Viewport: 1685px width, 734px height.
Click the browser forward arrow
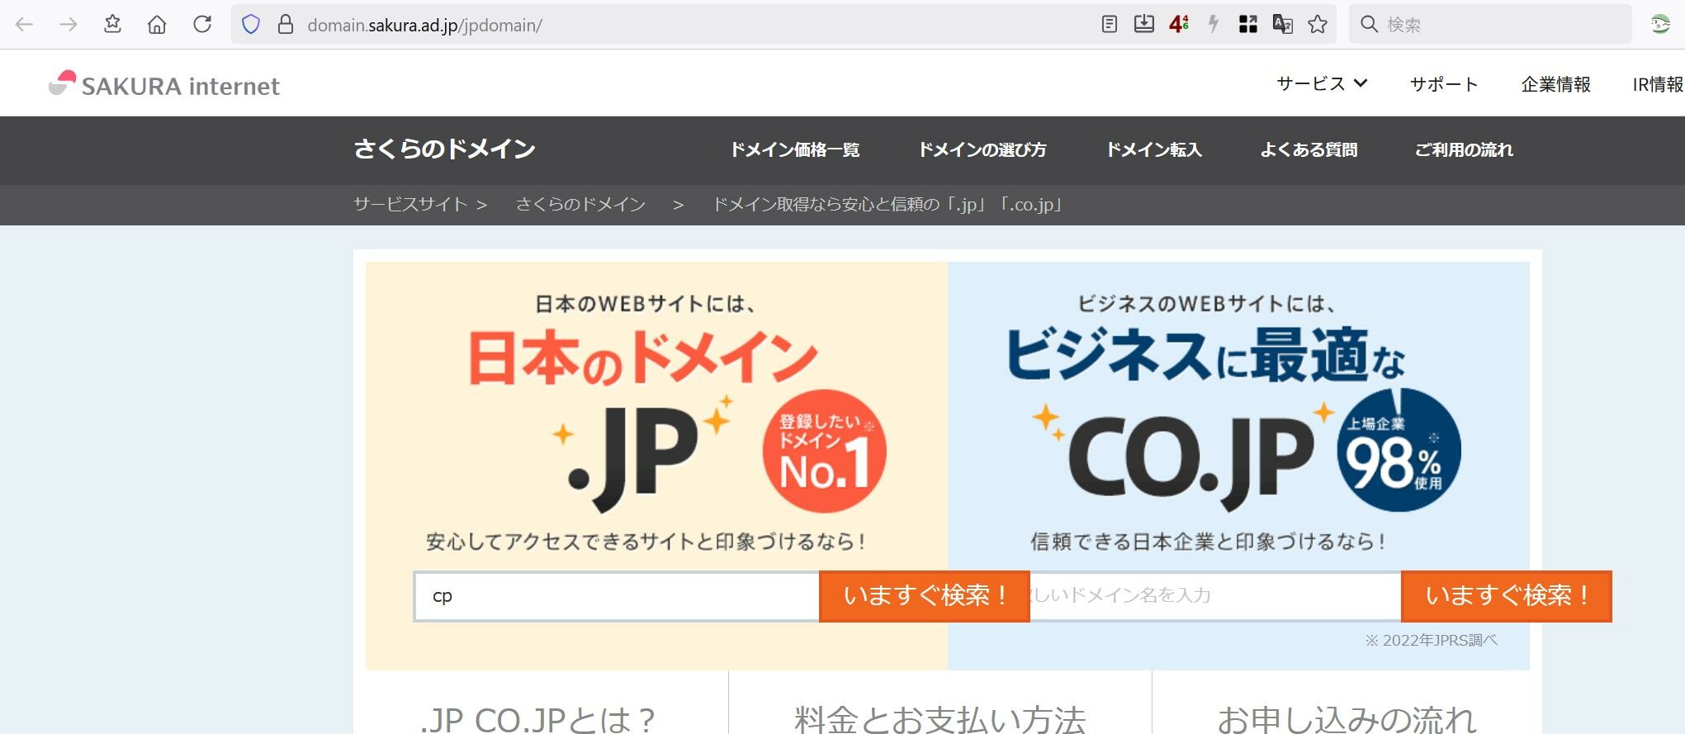tap(69, 25)
